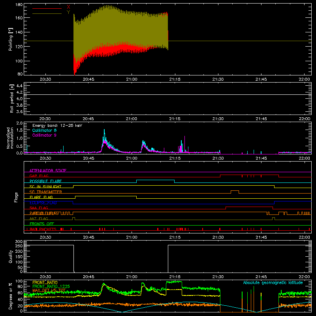Select the green FRONT_RATIO_1225 legend label
316x316 pixels.
pos(51,286)
